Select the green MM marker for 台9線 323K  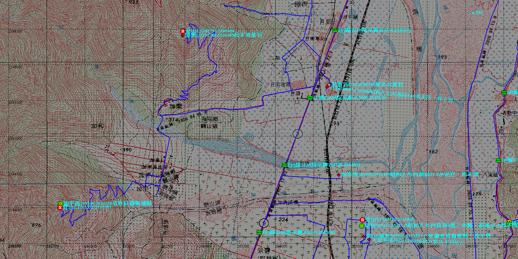285,165
